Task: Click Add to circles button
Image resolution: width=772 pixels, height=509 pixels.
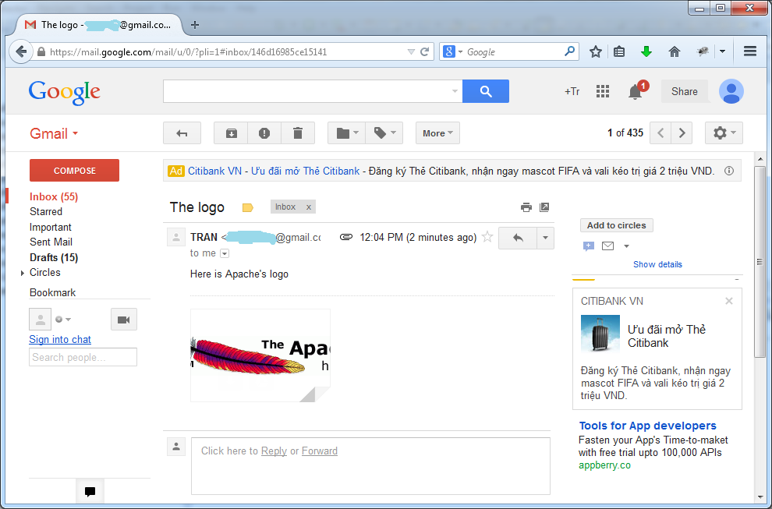Action: point(616,225)
